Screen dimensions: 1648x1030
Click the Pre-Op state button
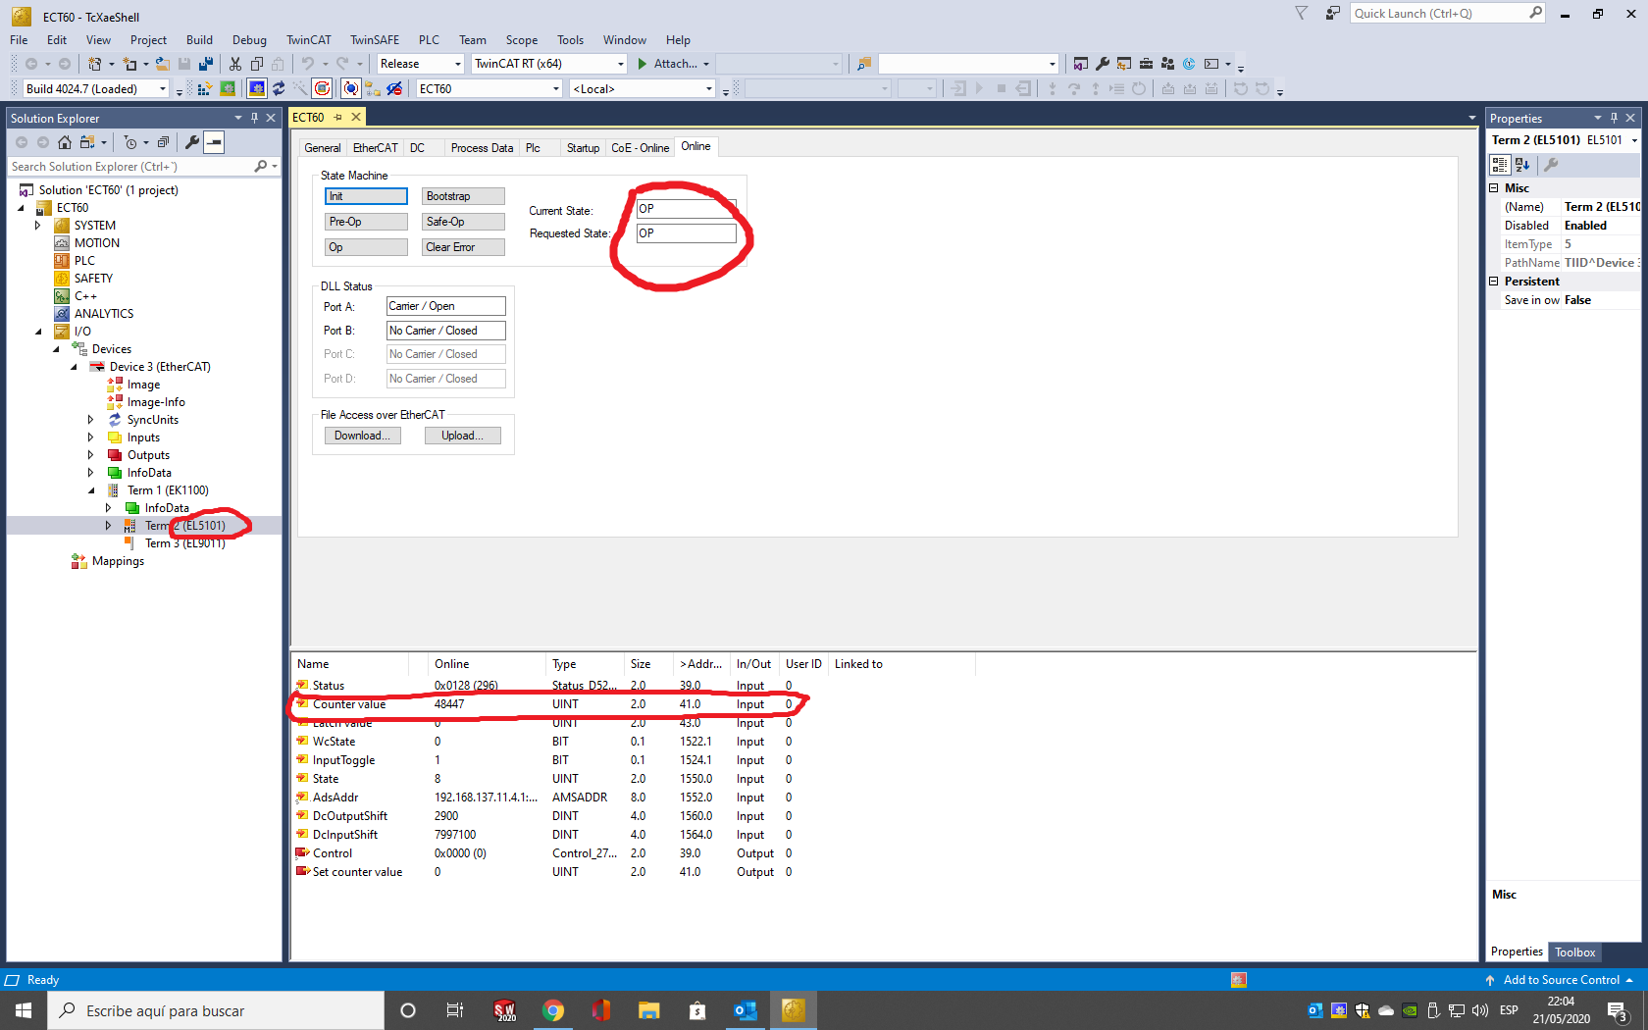coord(366,222)
